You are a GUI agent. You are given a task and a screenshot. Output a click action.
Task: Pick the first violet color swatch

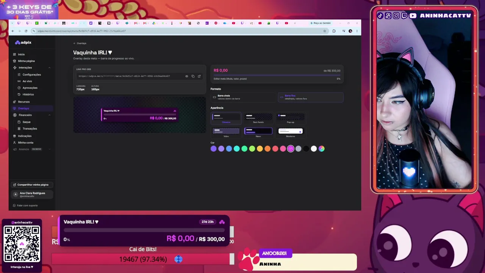214,149
